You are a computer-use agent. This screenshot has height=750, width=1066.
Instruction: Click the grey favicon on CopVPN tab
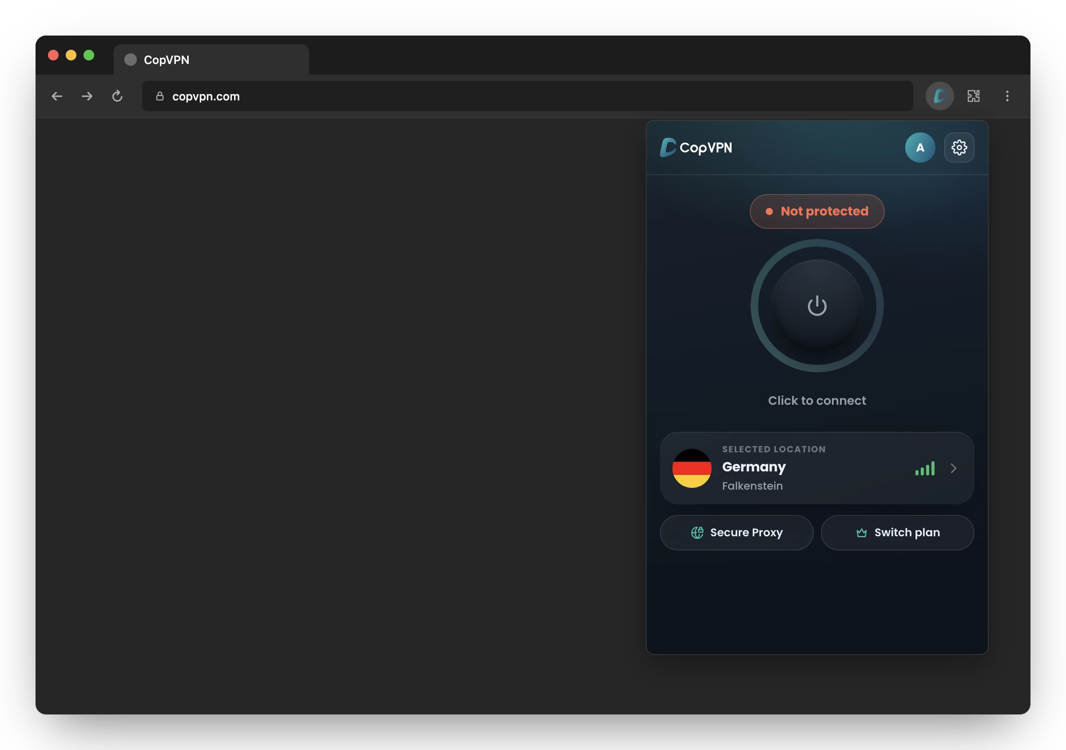point(131,60)
